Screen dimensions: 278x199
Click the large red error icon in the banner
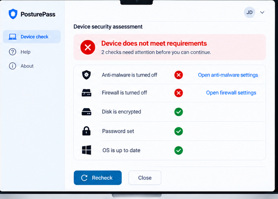point(88,47)
